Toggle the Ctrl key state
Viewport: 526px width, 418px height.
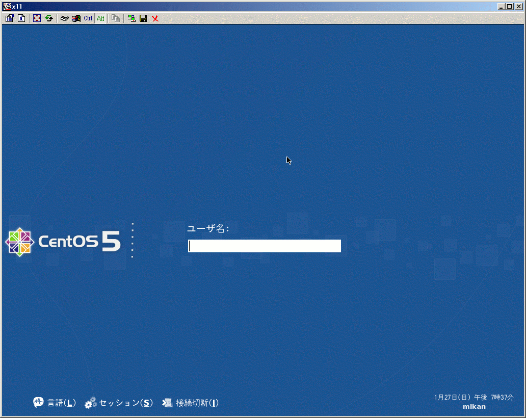pyautogui.click(x=88, y=18)
